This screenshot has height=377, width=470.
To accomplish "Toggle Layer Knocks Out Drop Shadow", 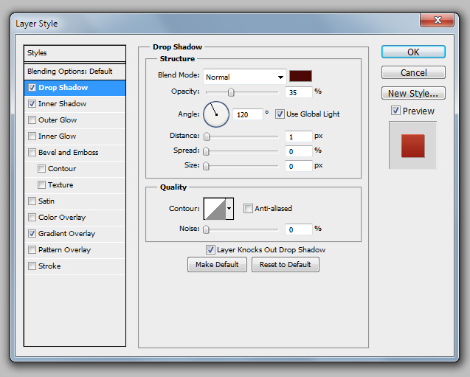I will pos(210,249).
